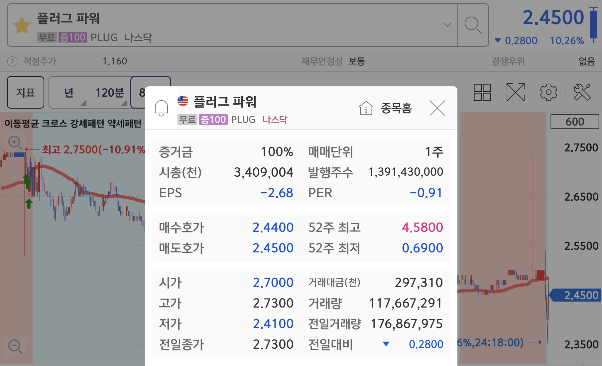Select the 저가 value 2.4100
The height and width of the screenshot is (366, 602).
tap(273, 324)
